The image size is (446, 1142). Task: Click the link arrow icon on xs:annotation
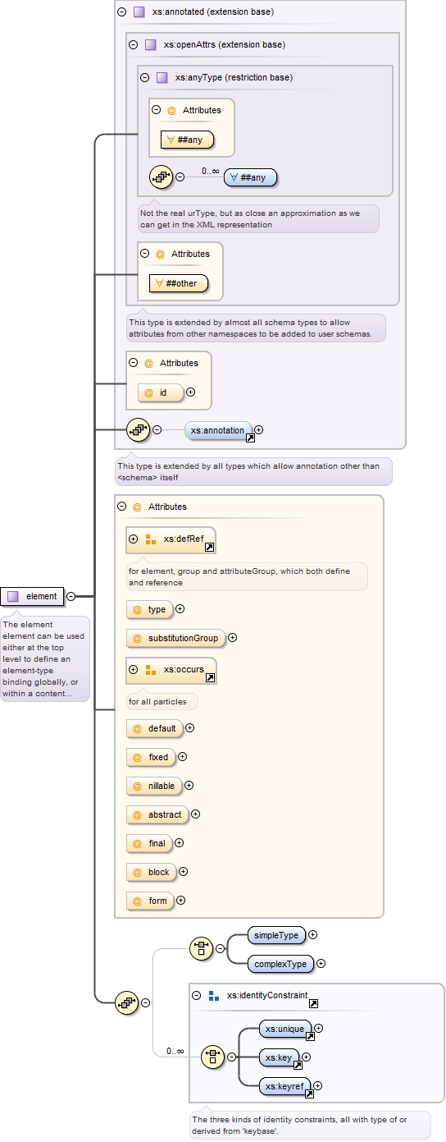pyautogui.click(x=250, y=438)
